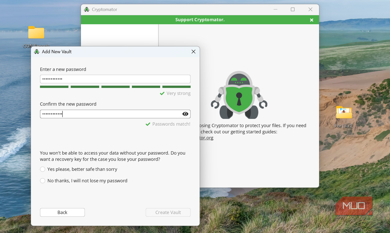
Task: Close the Add New Vault dialog
Action: [193, 52]
